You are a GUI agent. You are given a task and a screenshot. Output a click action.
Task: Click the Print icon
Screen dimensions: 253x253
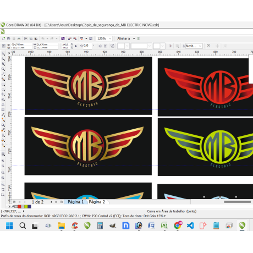pos(19,38)
